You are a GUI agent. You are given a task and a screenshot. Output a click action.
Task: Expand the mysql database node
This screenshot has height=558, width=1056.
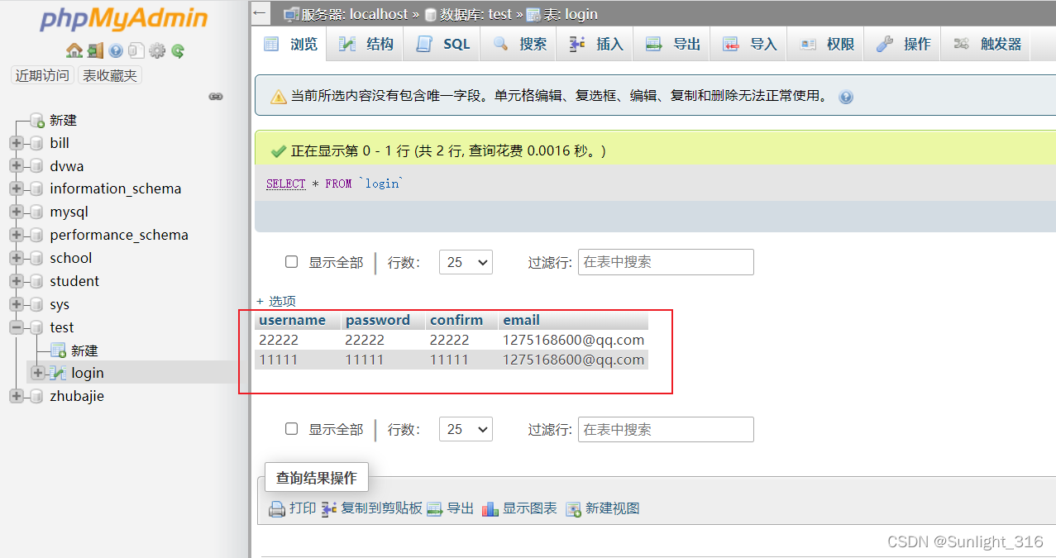click(x=18, y=212)
